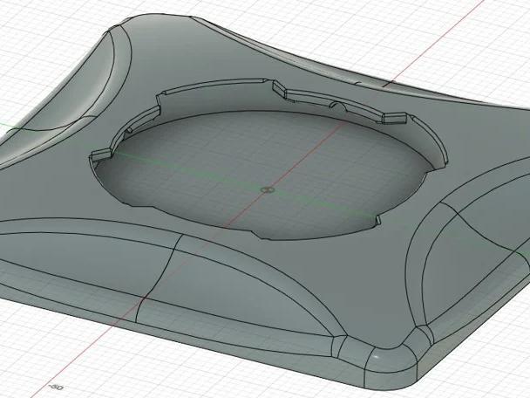Select the origin point marker at the model center
This screenshot has height=398, width=530.
[268, 190]
